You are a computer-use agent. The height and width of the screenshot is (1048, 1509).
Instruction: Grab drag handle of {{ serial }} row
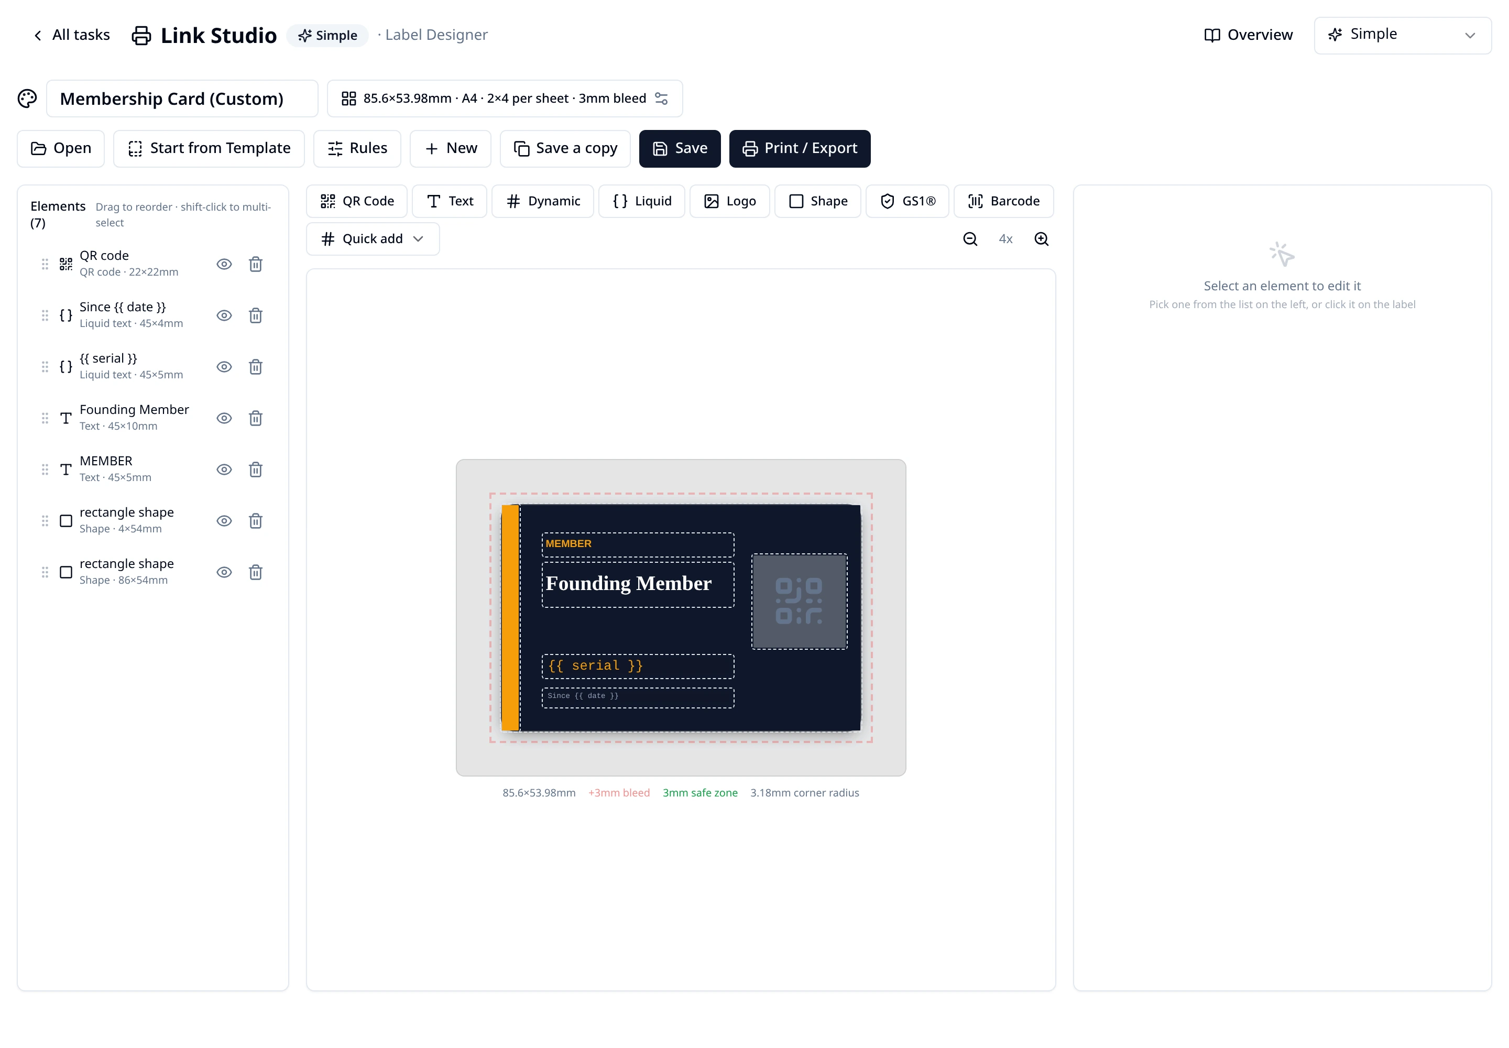click(45, 366)
